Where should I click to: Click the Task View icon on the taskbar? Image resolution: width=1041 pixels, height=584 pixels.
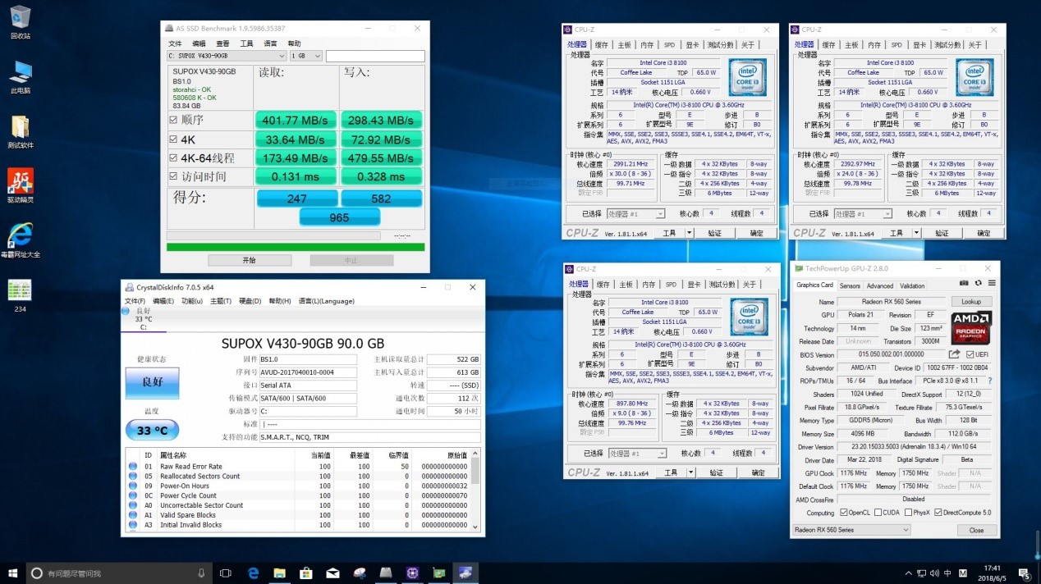[x=226, y=574]
